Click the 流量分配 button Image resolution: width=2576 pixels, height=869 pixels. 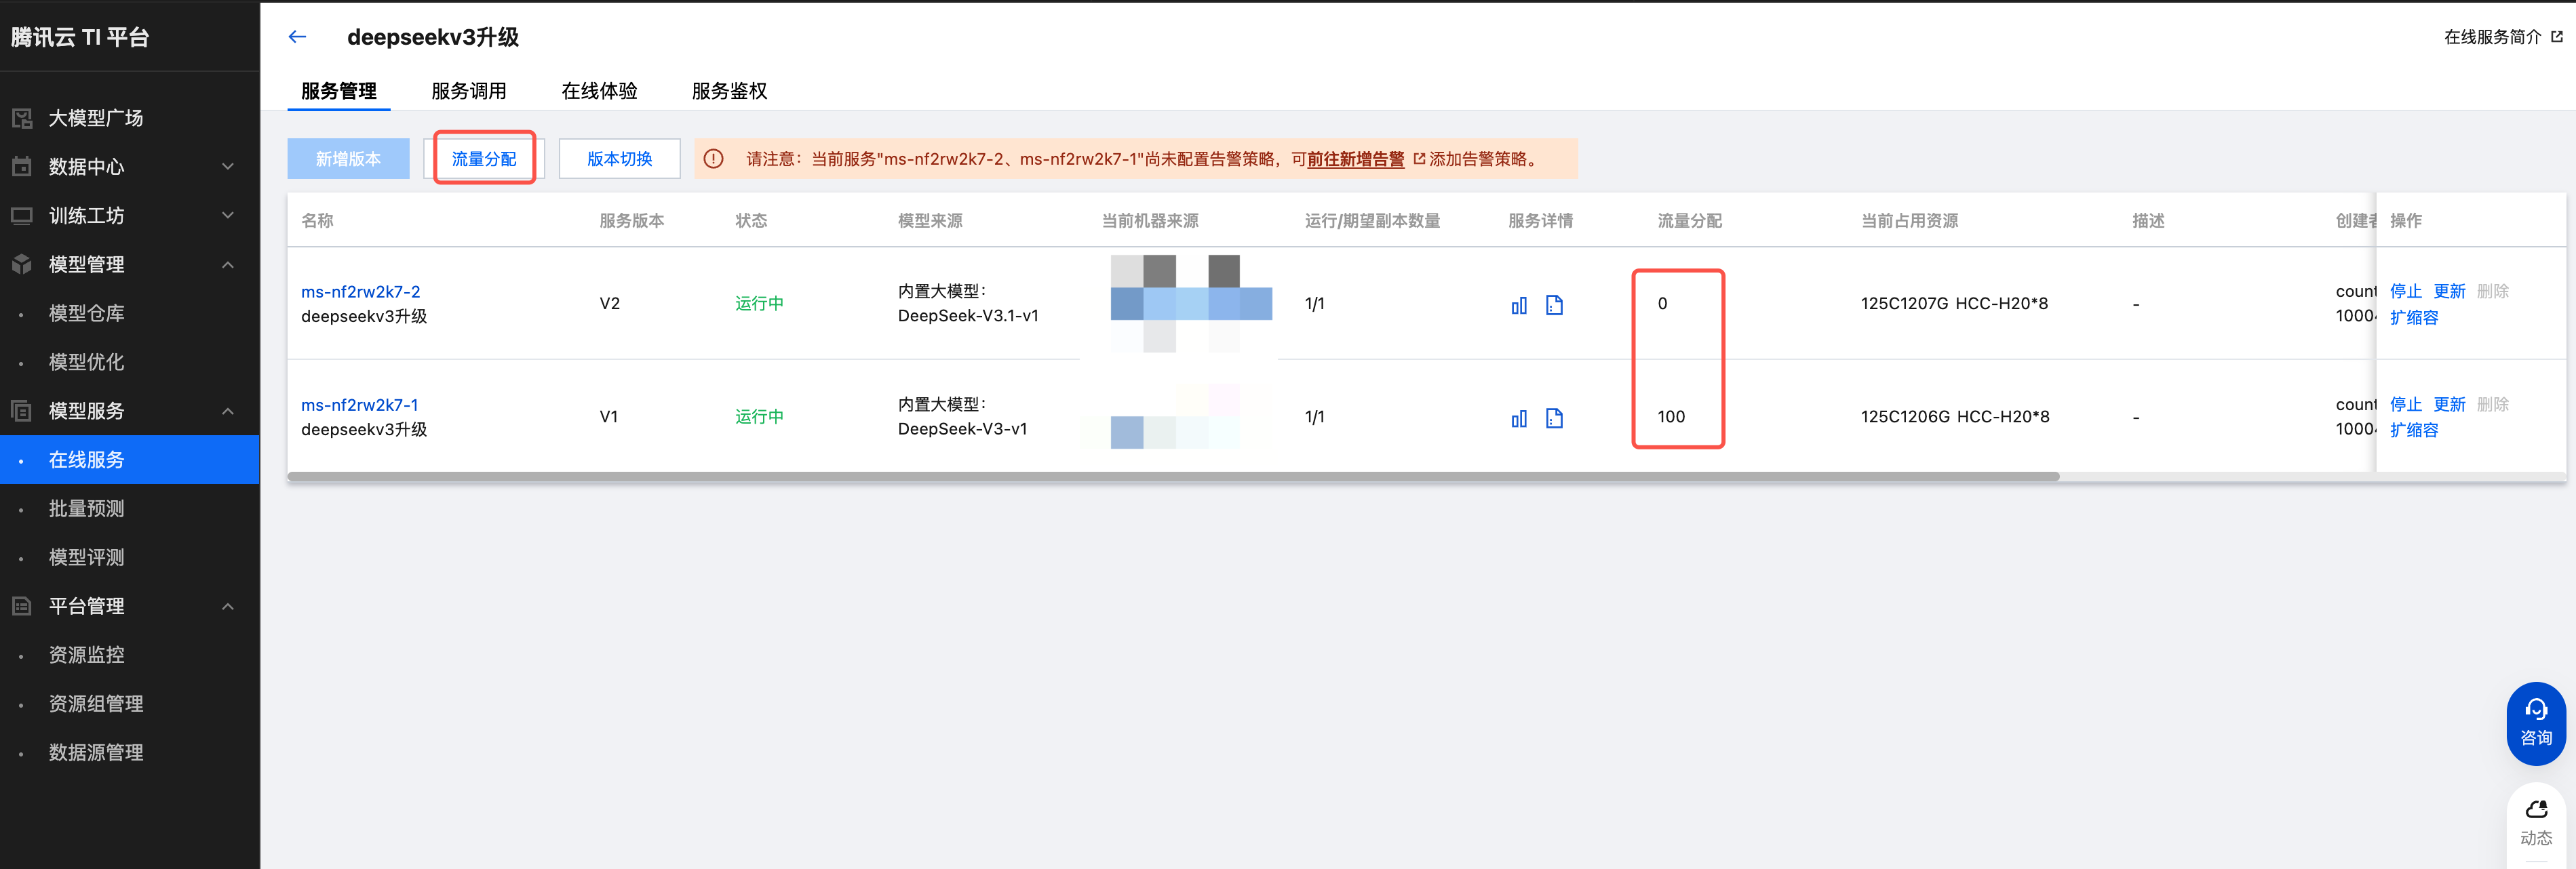click(484, 159)
